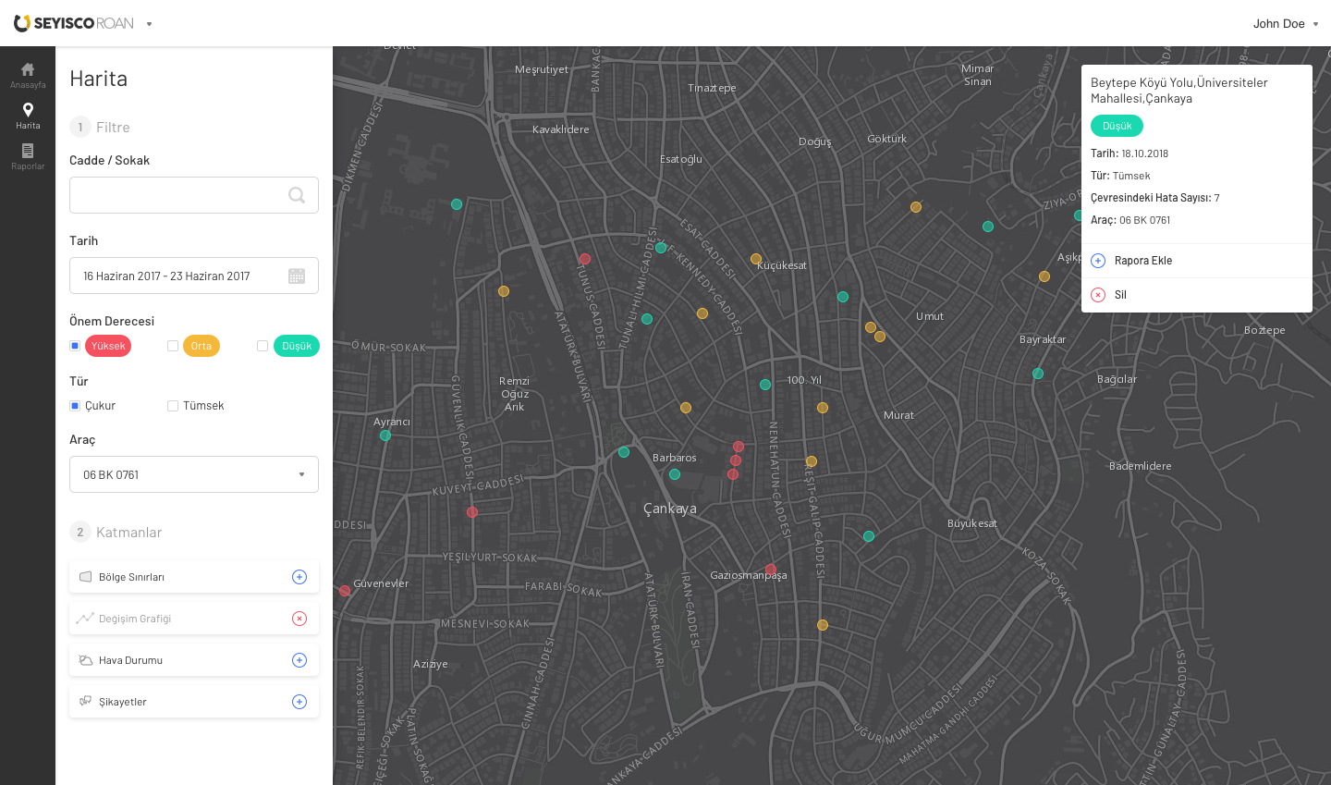The image size is (1331, 785).
Task: Click Rapora Ekle in the popup
Action: tap(1143, 261)
